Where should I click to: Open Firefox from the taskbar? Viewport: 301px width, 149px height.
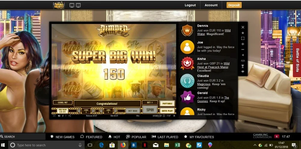(x=123, y=145)
